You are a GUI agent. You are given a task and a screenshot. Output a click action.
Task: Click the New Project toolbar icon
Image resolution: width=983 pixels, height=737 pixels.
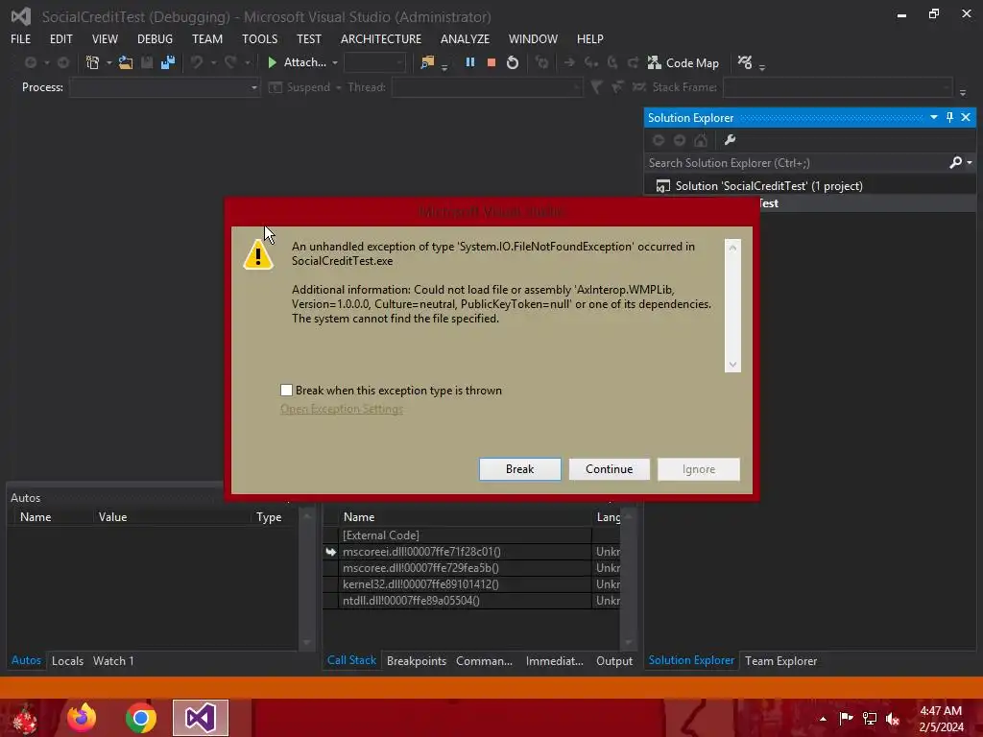click(93, 62)
